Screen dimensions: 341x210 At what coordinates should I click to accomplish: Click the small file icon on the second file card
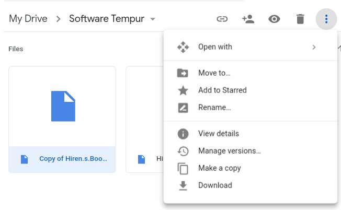(141, 159)
